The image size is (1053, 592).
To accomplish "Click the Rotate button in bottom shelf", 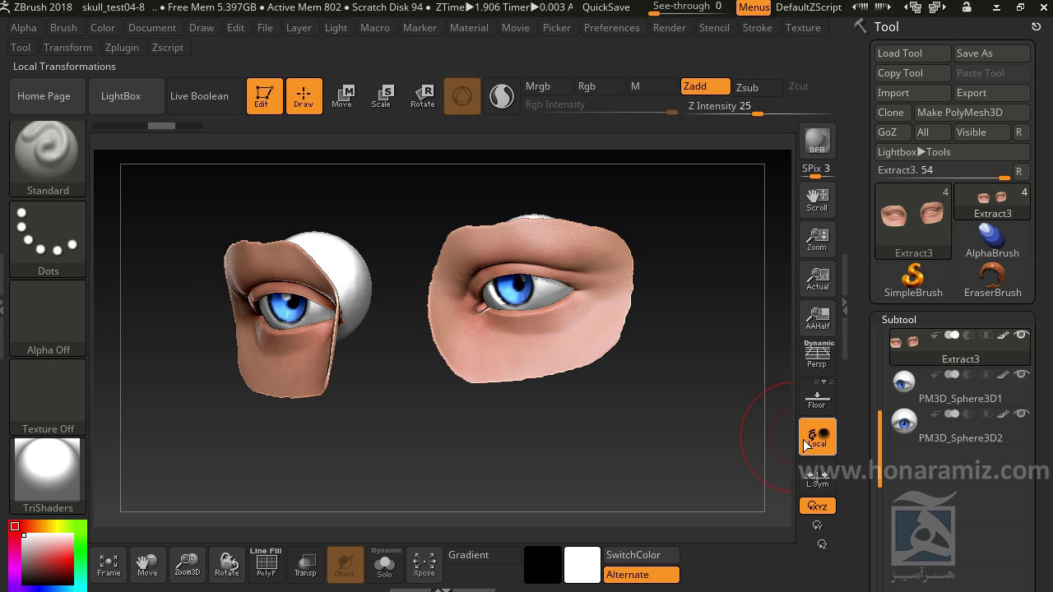I will click(x=226, y=565).
